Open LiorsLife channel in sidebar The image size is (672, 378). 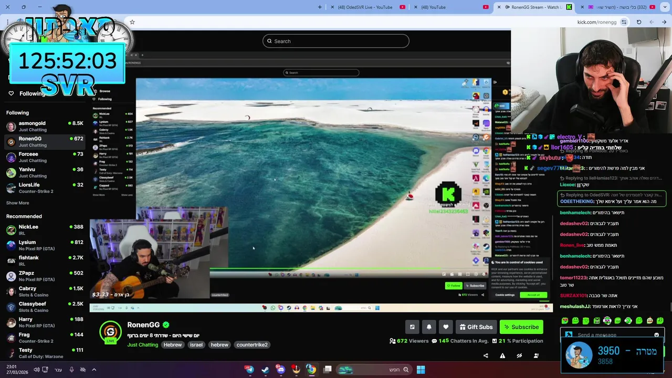click(x=45, y=188)
